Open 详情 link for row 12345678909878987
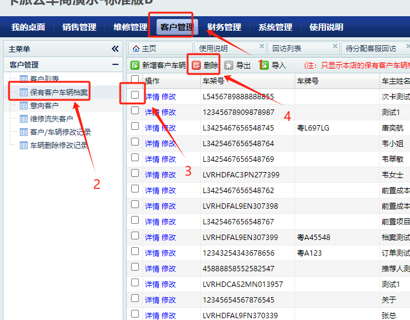Image resolution: width=410 pixels, height=320 pixels. pos(151,112)
